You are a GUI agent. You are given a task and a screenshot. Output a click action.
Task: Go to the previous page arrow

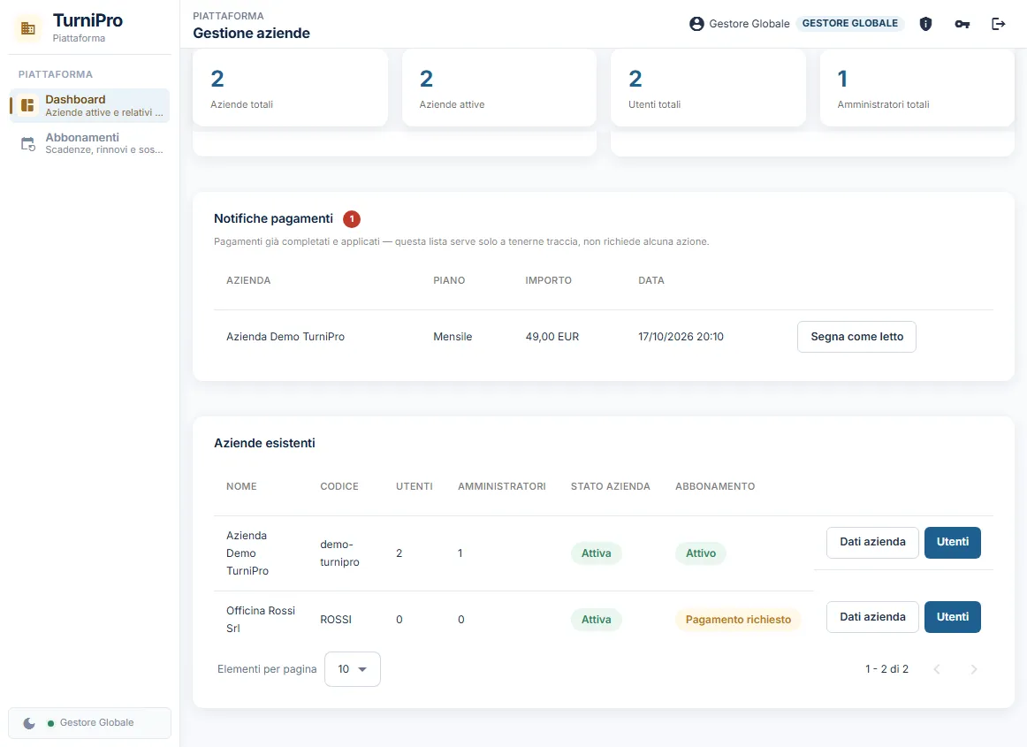click(x=937, y=669)
